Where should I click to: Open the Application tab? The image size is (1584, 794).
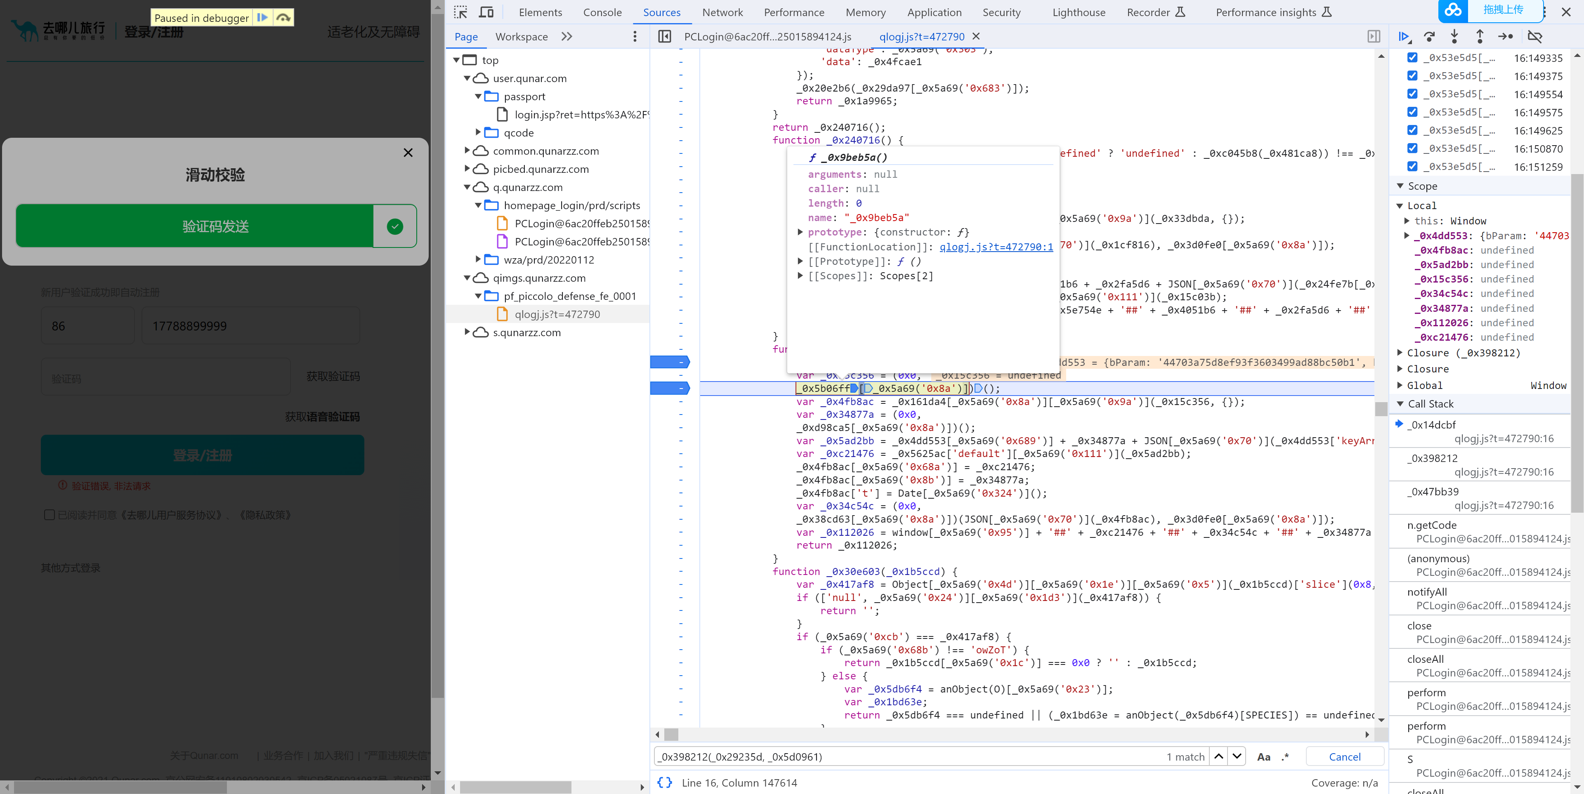click(934, 12)
